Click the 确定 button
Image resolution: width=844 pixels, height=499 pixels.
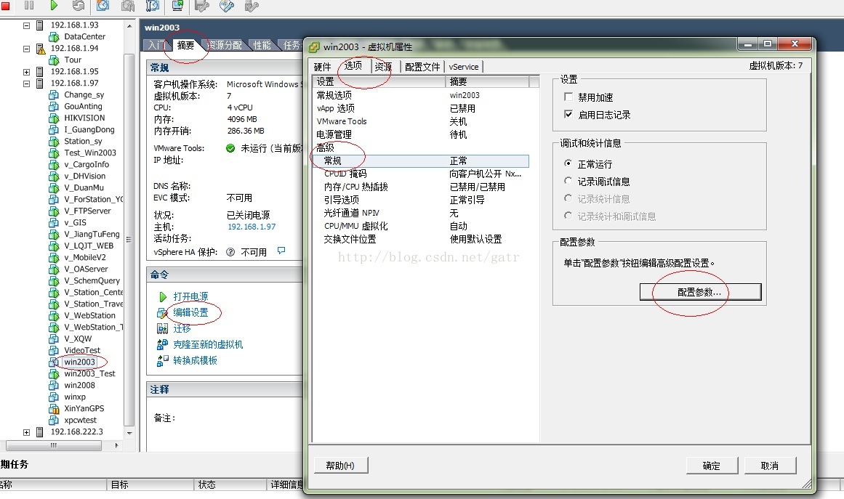(x=711, y=466)
